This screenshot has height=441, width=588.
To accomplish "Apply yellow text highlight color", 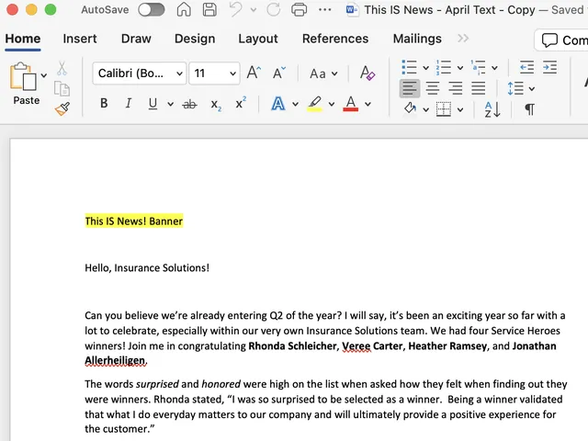I will (314, 104).
